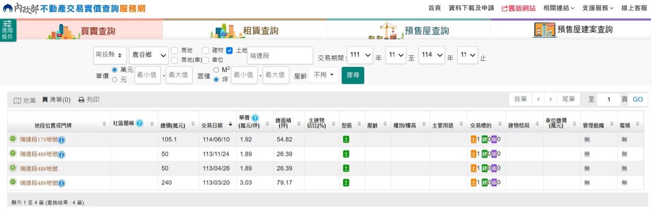Switch to the 預售屋查詢 tab
Image resolution: width=651 pixels, height=209 pixels.
coord(408,31)
